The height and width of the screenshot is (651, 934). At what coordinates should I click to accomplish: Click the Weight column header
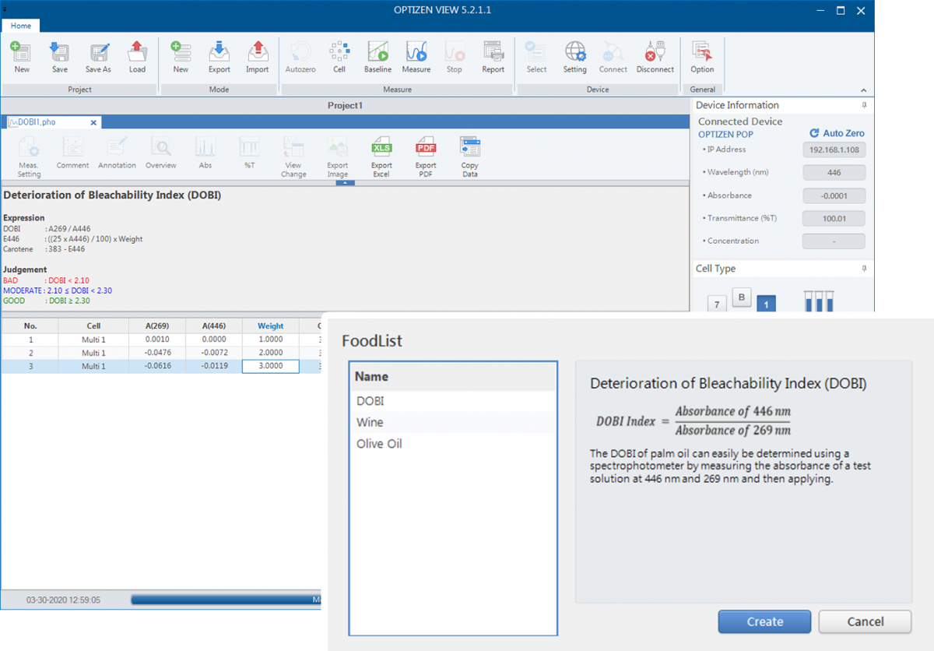pyautogui.click(x=270, y=326)
